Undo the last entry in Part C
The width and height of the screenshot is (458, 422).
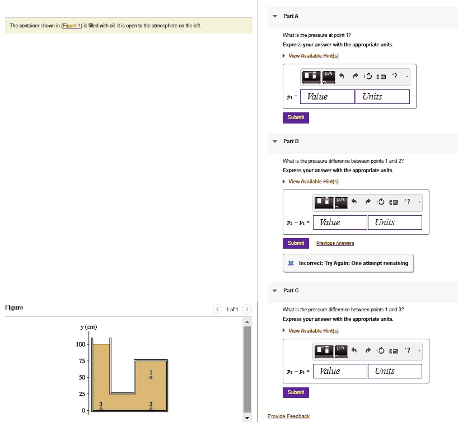click(354, 350)
